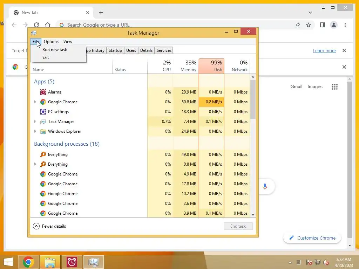Viewport: 359px width, 269px height.
Task: Click Chrome icon in the Apps section
Action: click(x=43, y=102)
